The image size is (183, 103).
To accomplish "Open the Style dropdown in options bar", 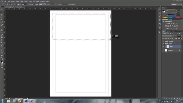I will (42, 4).
